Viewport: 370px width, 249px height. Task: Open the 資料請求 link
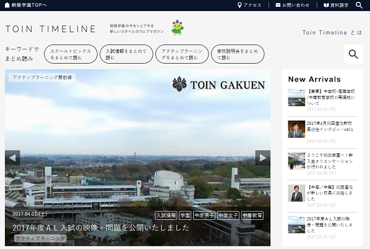[x=339, y=5]
